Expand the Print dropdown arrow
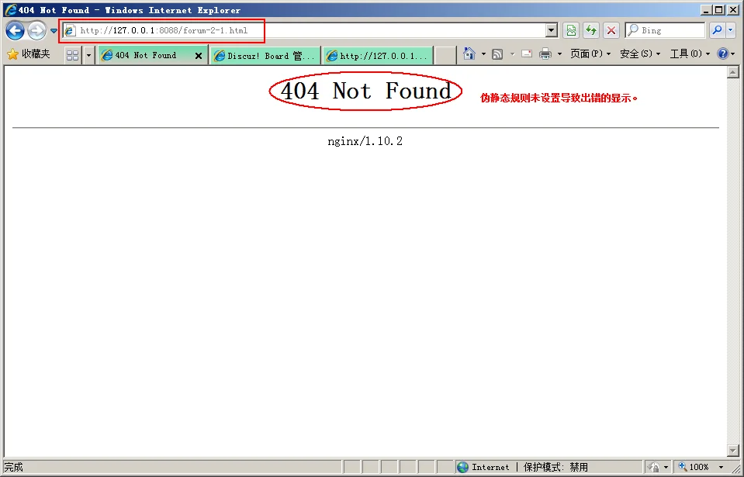 point(559,54)
